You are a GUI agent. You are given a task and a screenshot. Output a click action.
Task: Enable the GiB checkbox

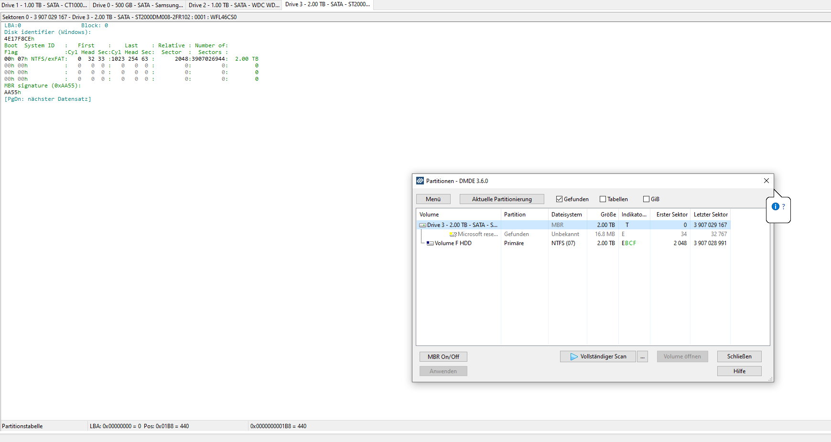pos(646,199)
